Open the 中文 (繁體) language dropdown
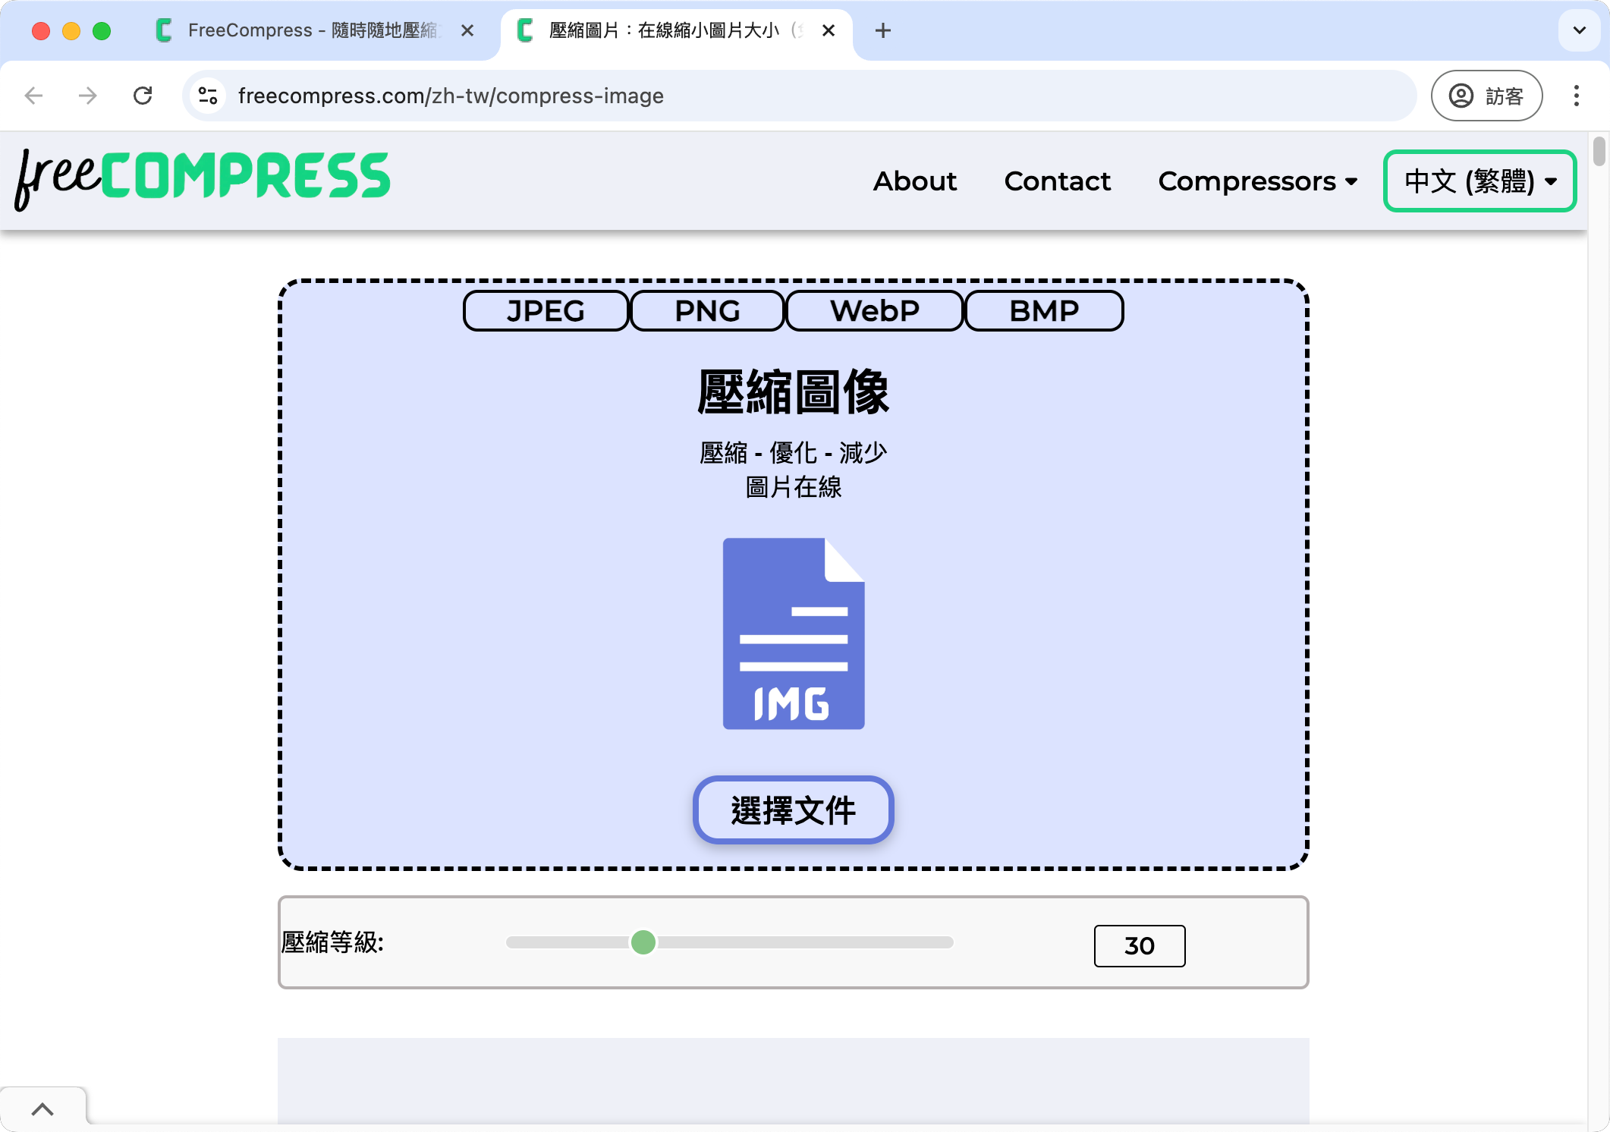 [1480, 181]
